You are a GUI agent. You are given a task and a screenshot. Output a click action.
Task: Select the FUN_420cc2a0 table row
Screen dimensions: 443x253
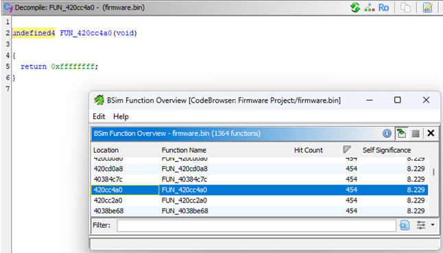point(260,200)
